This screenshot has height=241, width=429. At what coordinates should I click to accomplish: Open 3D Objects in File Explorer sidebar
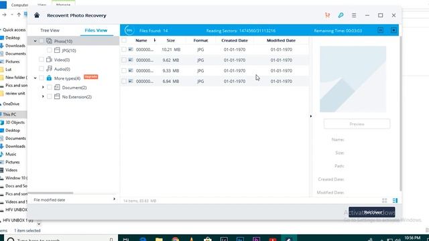point(15,123)
